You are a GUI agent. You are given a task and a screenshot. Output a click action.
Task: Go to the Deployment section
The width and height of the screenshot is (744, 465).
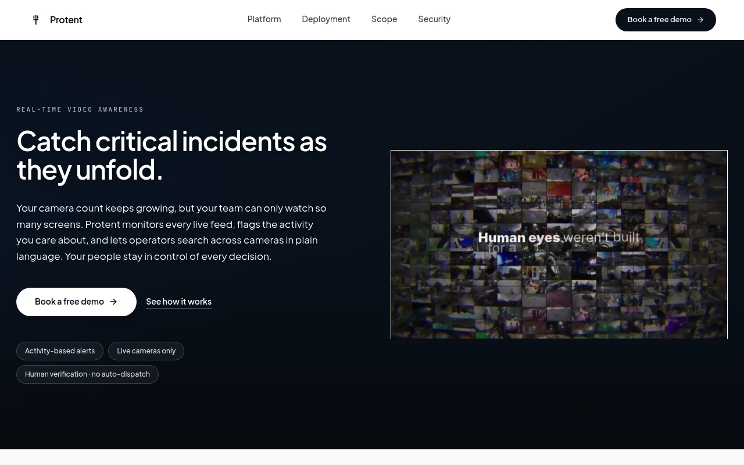(326, 19)
